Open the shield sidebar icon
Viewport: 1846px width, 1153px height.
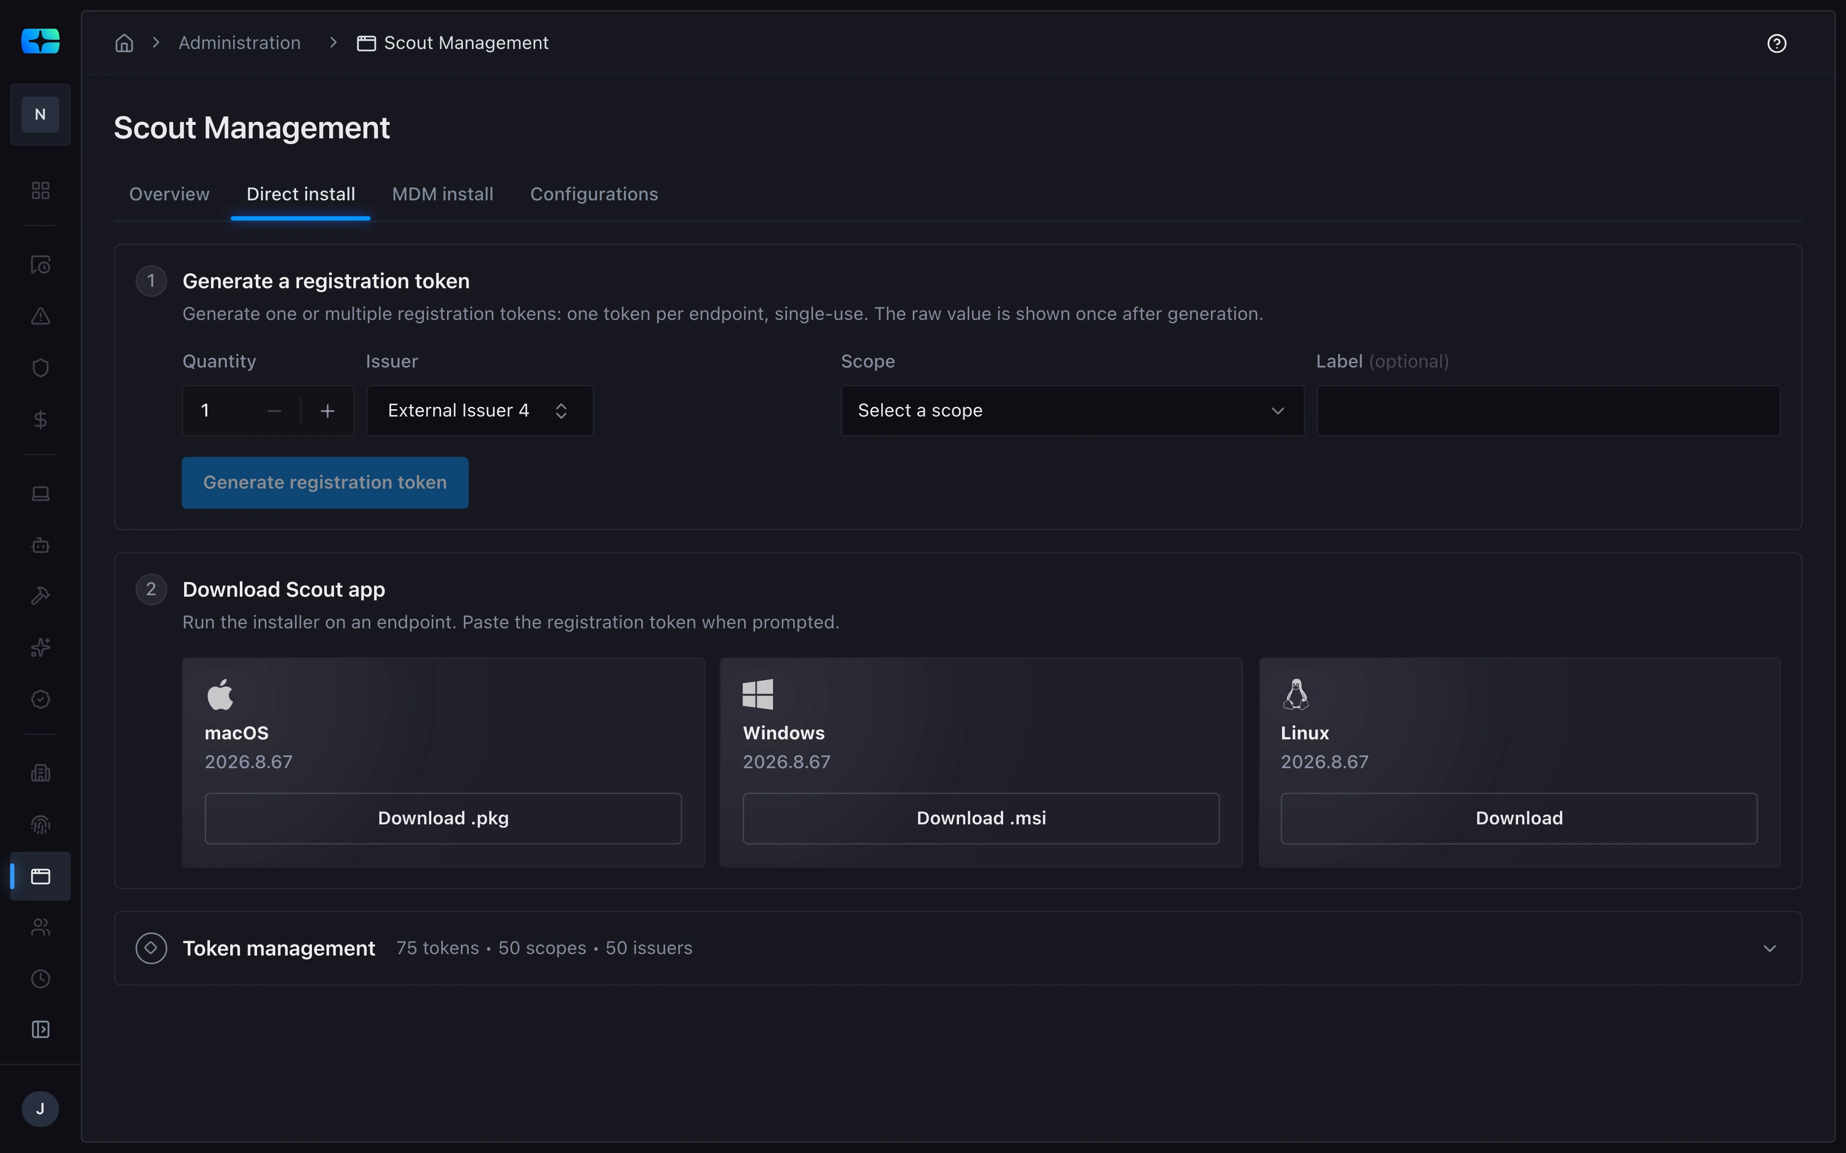(x=40, y=368)
